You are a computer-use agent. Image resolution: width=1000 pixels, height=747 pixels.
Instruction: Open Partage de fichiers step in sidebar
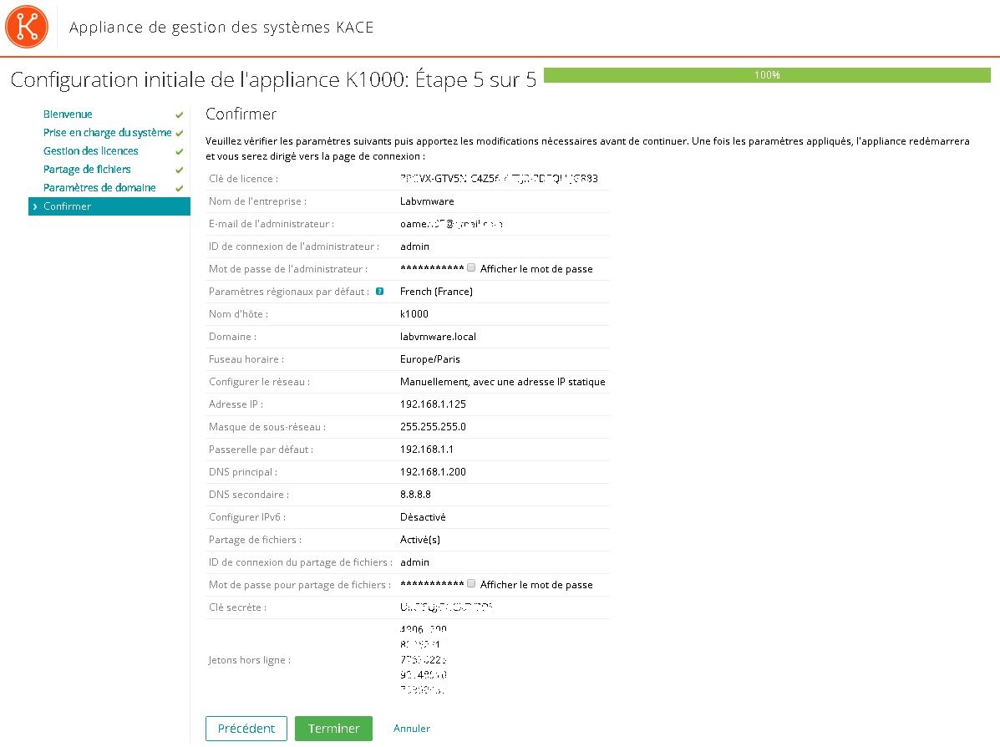click(87, 170)
